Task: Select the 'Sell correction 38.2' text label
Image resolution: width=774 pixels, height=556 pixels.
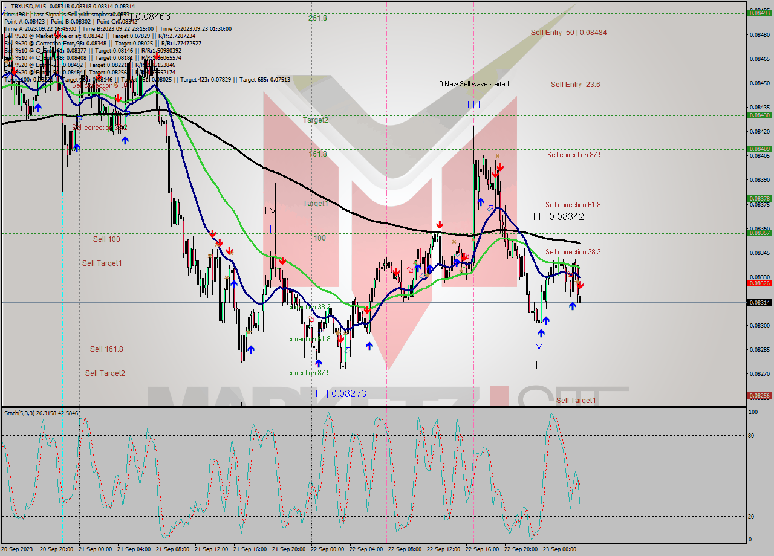Action: (x=573, y=252)
